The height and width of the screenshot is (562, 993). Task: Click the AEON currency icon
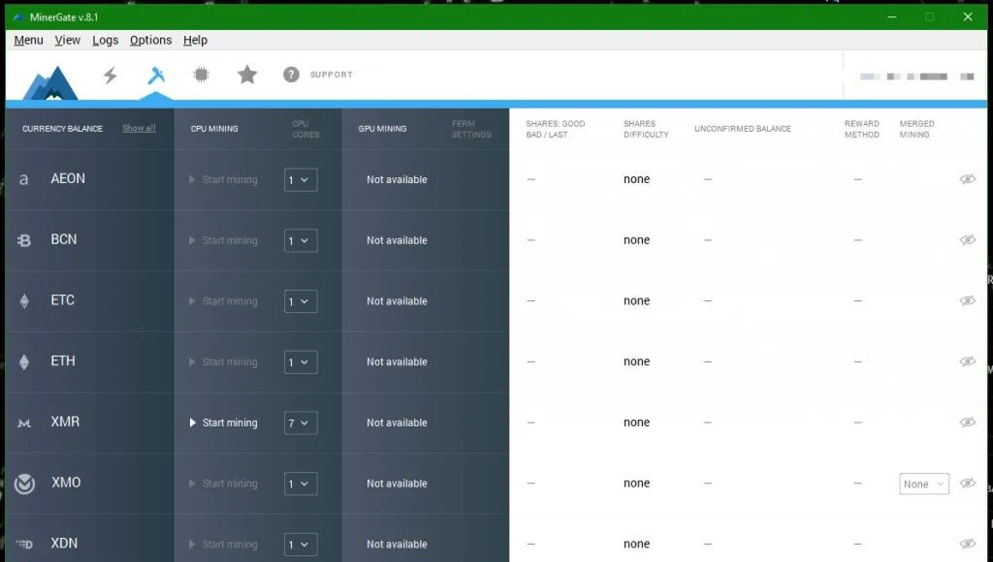pyautogui.click(x=23, y=179)
